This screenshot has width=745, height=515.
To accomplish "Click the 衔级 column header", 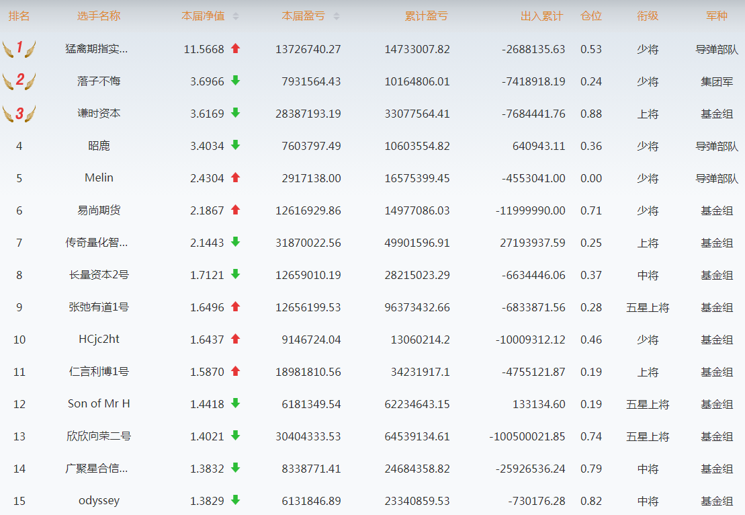I will tap(648, 16).
